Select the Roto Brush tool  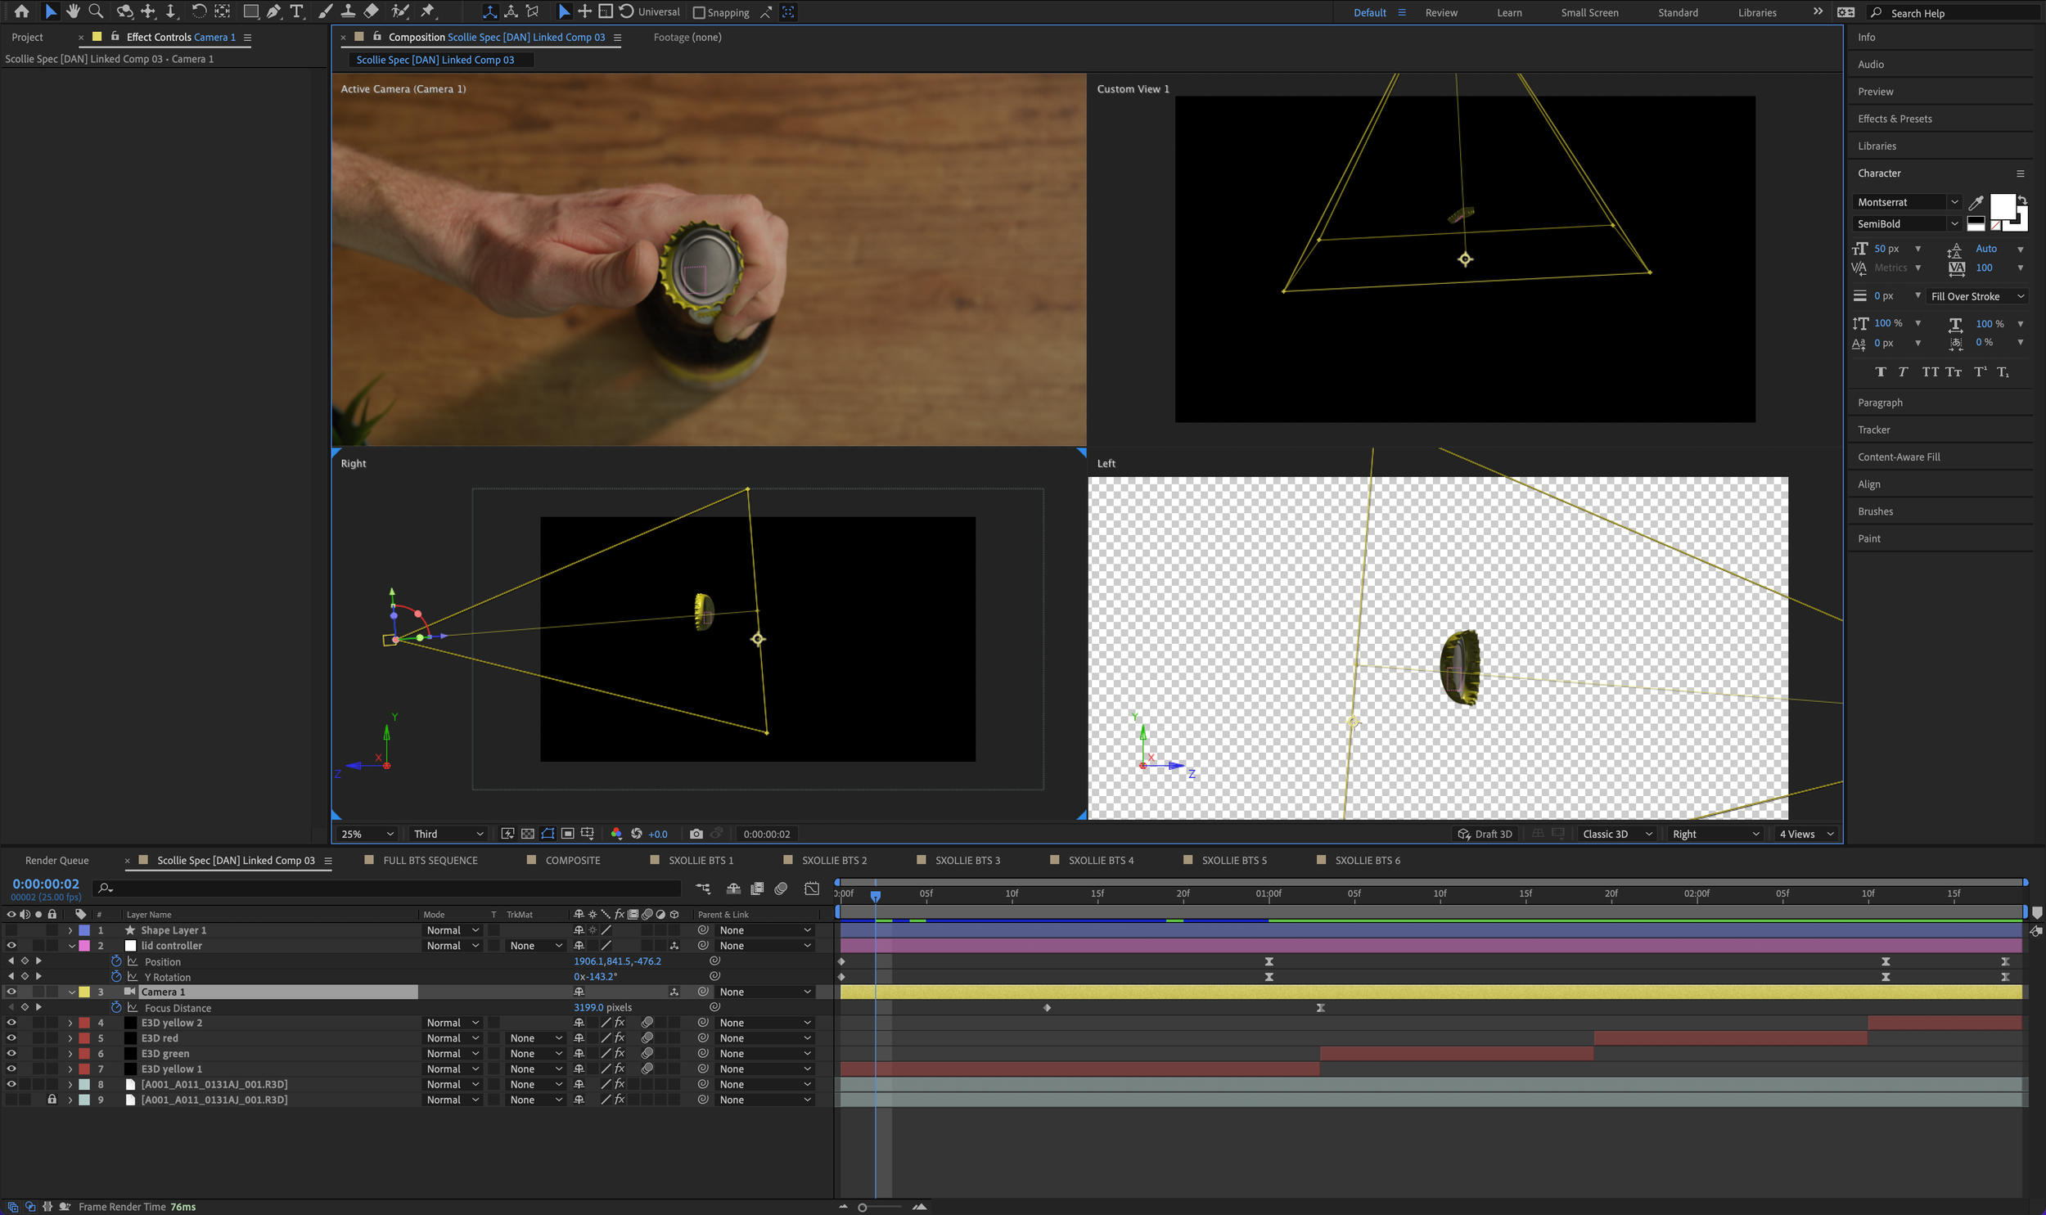point(400,11)
